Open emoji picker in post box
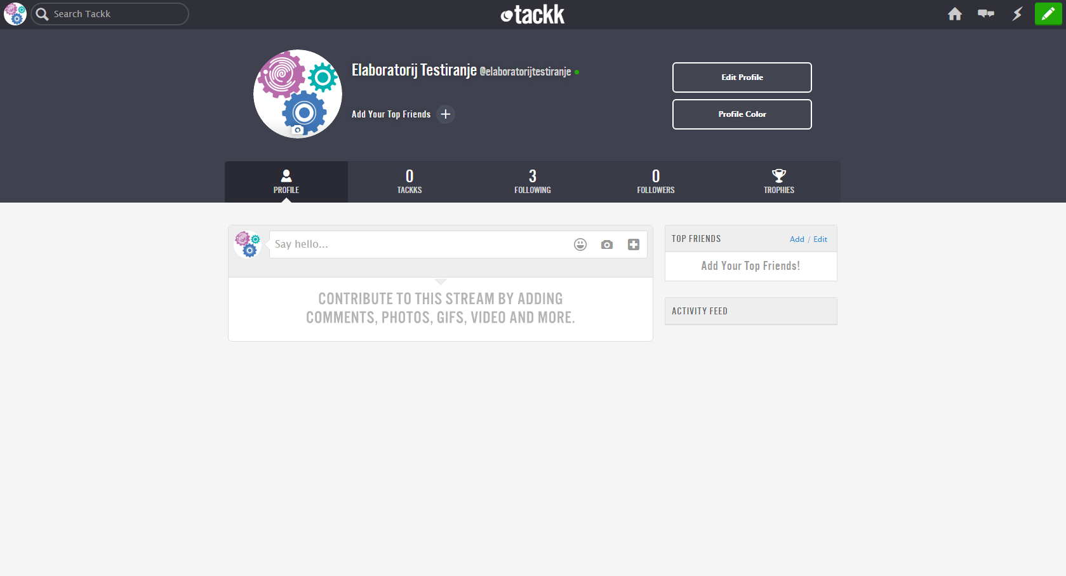The height and width of the screenshot is (576, 1066). 580,244
